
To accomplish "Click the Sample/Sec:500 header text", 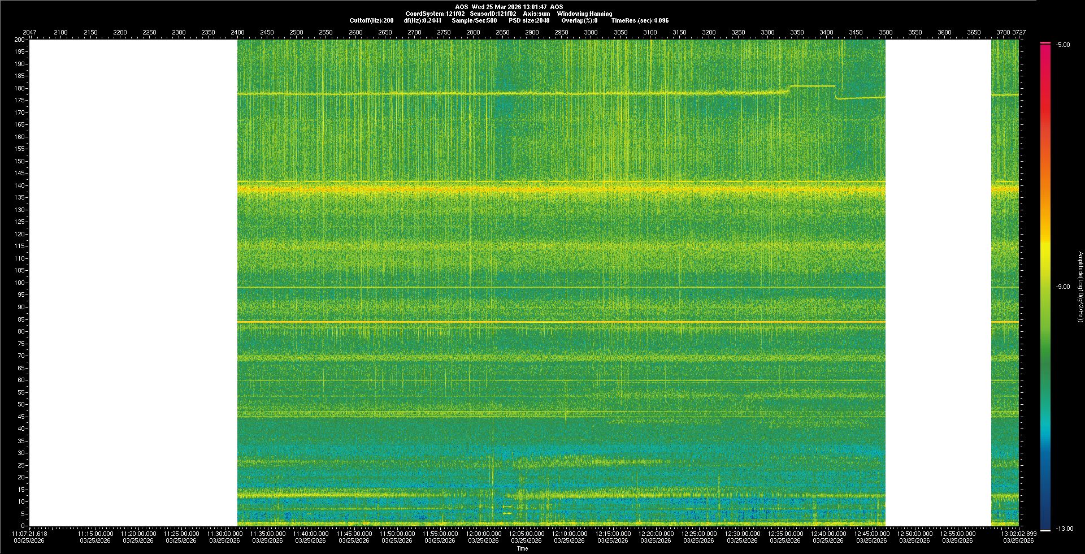I will [474, 20].
